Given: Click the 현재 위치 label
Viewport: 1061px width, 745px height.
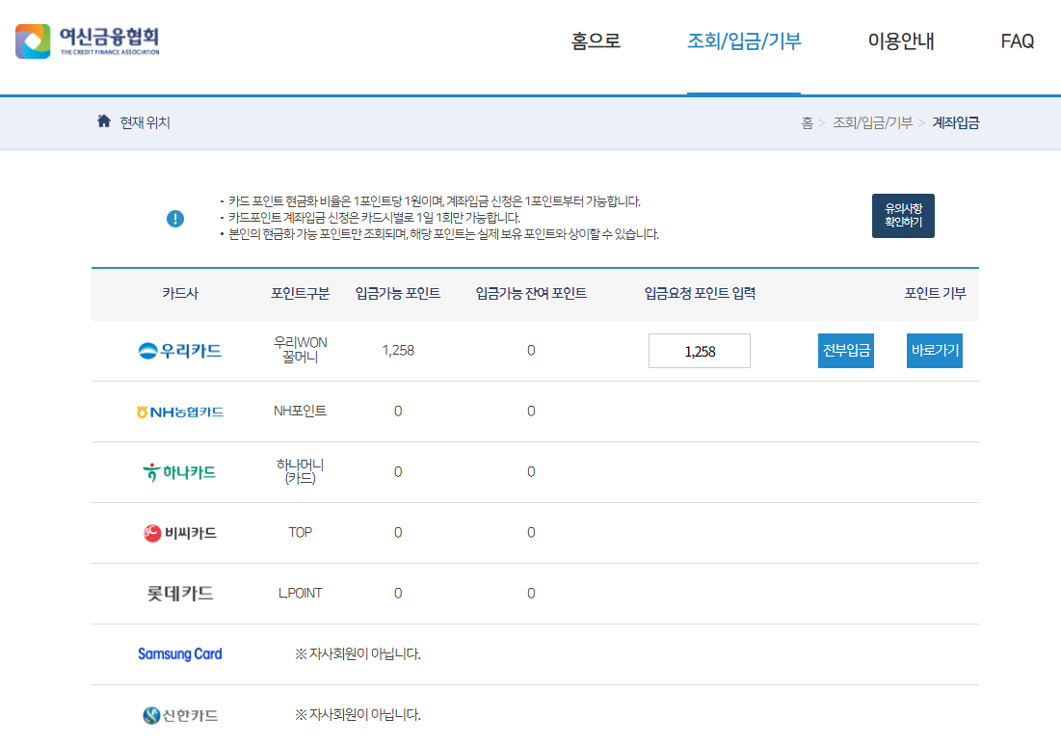Looking at the screenshot, I should click(145, 122).
